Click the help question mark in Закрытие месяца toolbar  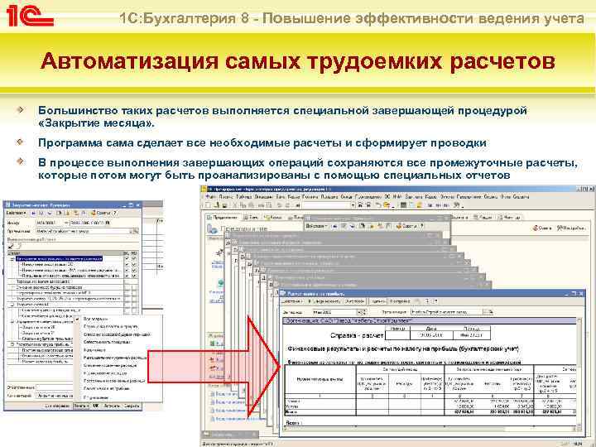point(115,213)
